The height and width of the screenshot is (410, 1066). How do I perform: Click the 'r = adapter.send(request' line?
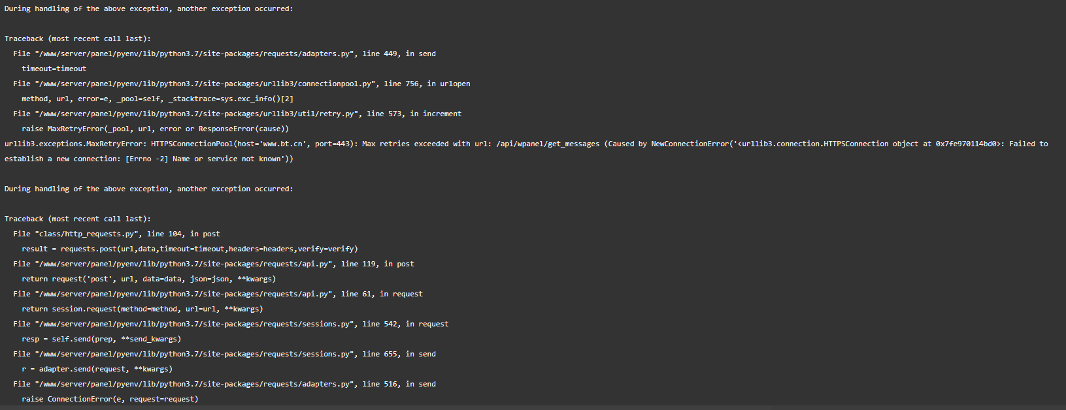pos(97,369)
